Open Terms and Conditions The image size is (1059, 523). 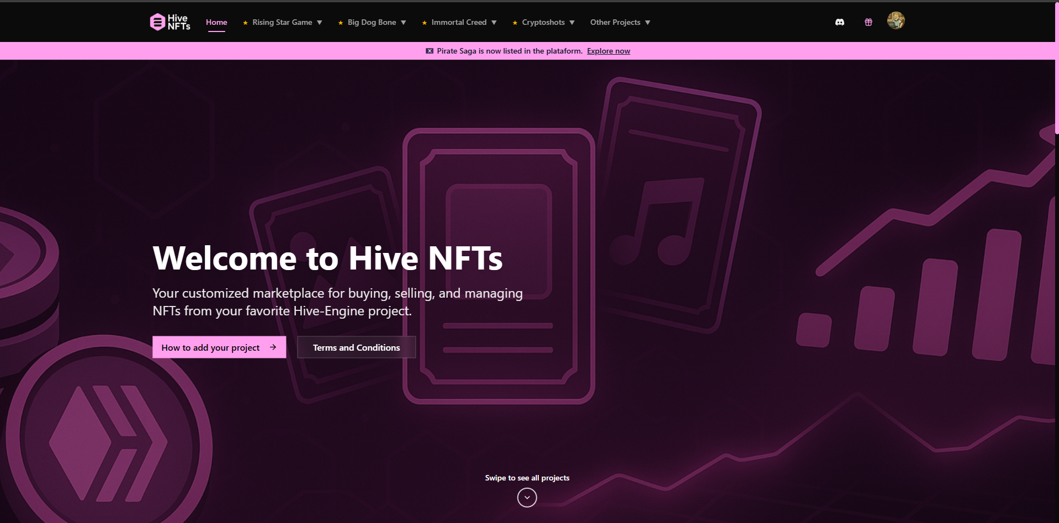coord(356,347)
